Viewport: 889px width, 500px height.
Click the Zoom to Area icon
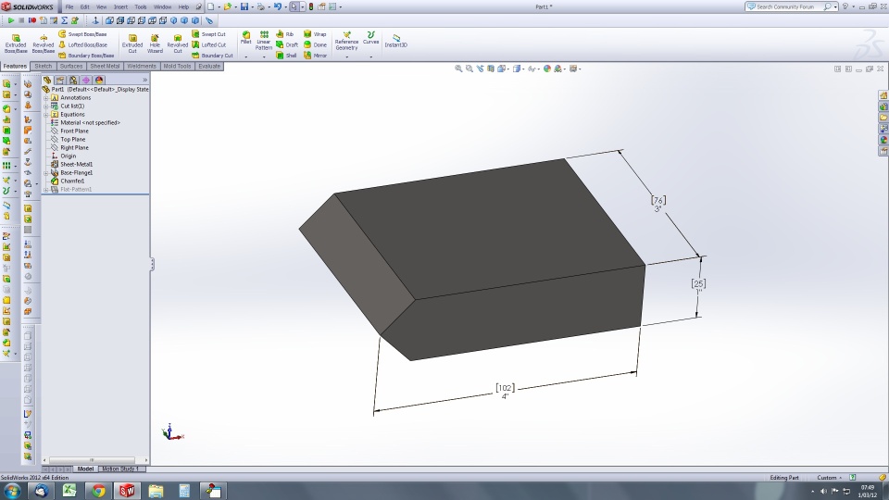point(470,69)
